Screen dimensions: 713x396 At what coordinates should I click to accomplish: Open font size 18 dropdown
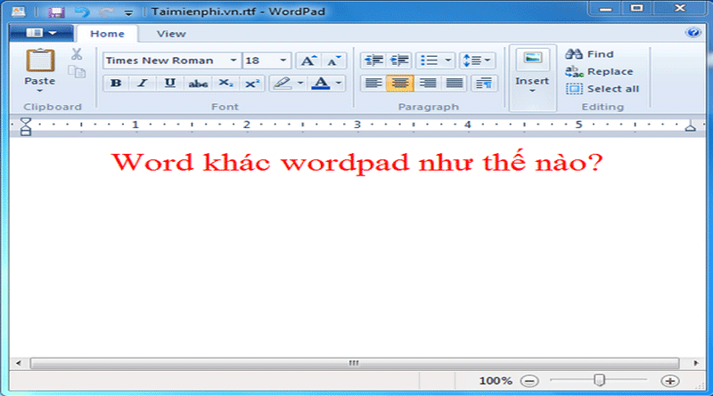(x=283, y=61)
